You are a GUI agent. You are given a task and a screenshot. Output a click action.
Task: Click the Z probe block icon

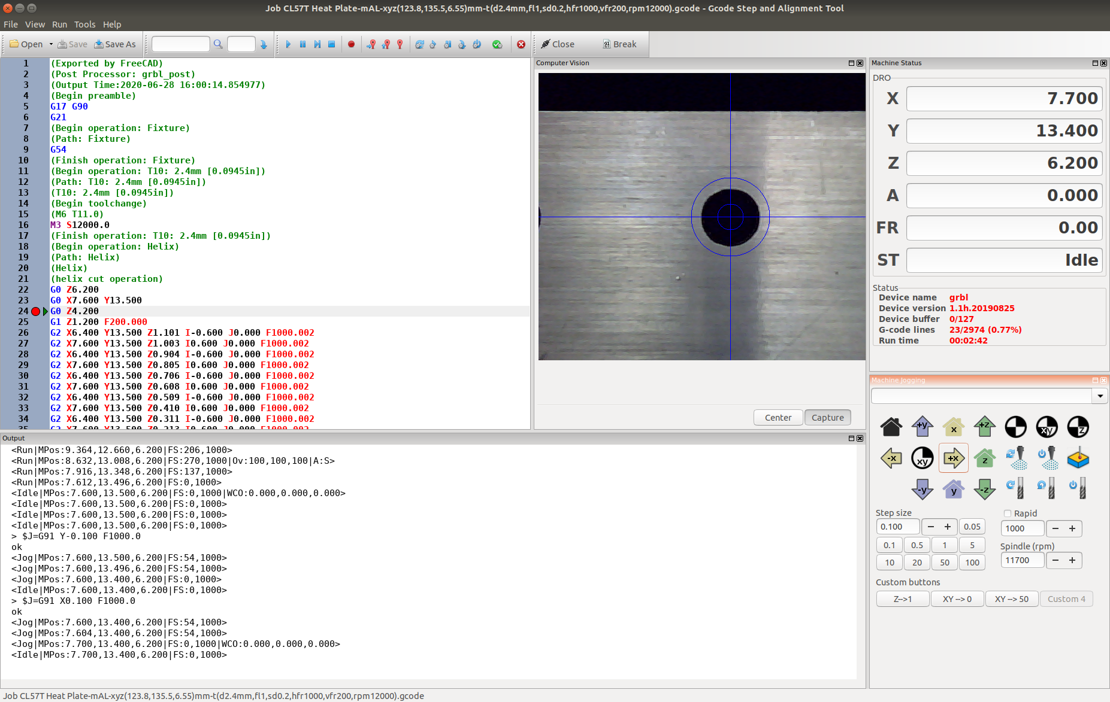[x=1078, y=458]
